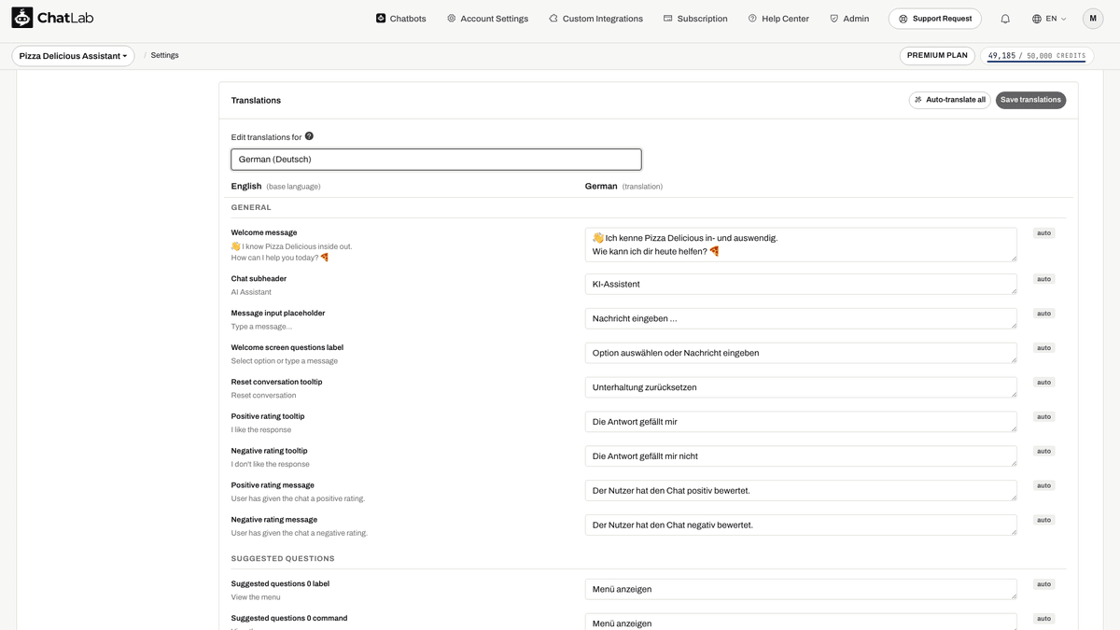Viewport: 1120px width, 630px height.
Task: Focus the Positive rating message translation field
Action: pos(801,491)
